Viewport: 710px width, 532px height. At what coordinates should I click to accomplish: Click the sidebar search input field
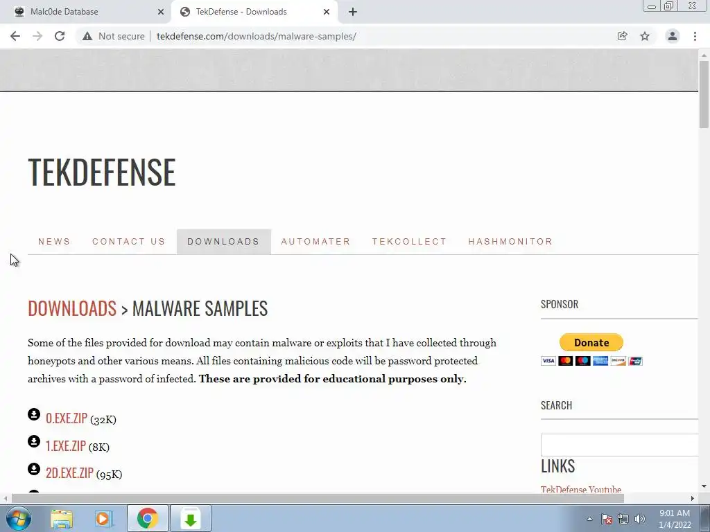pos(619,445)
